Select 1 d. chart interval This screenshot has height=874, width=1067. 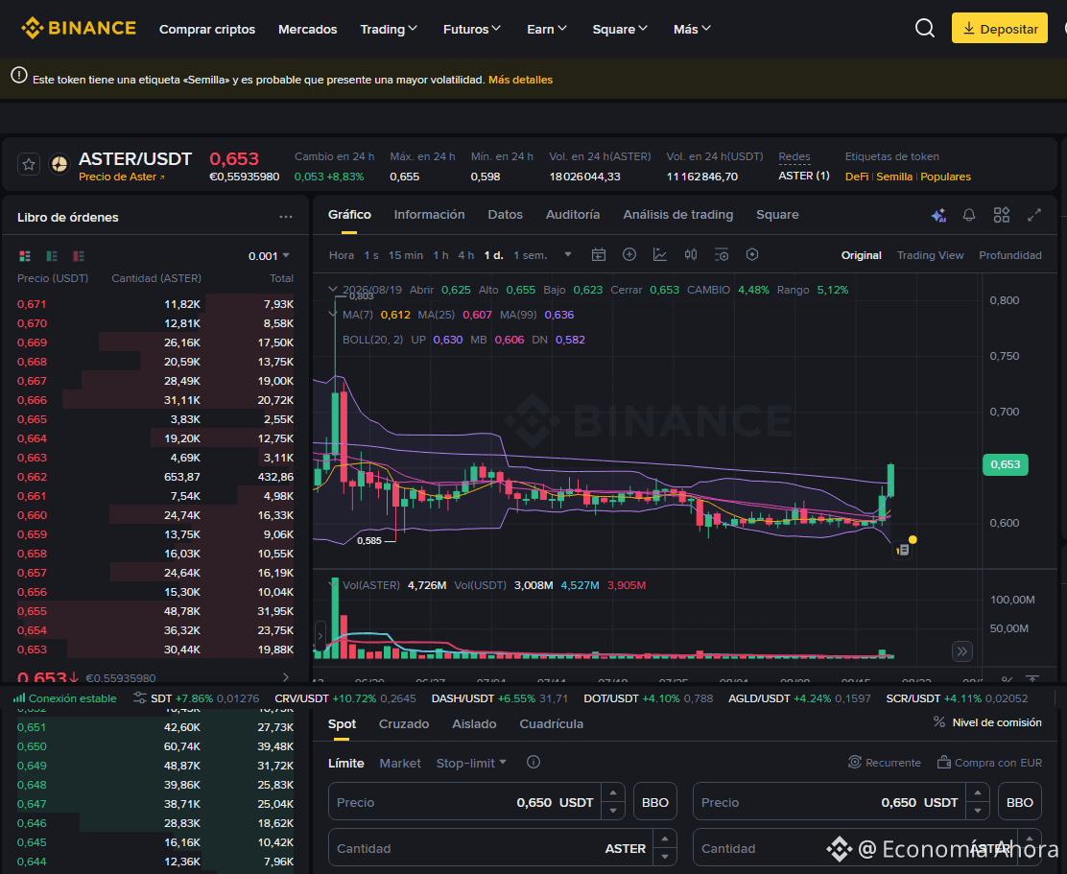click(x=493, y=255)
